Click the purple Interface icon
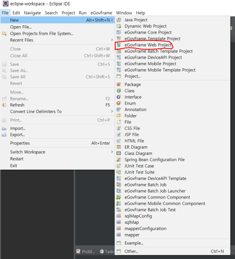 coord(119,97)
